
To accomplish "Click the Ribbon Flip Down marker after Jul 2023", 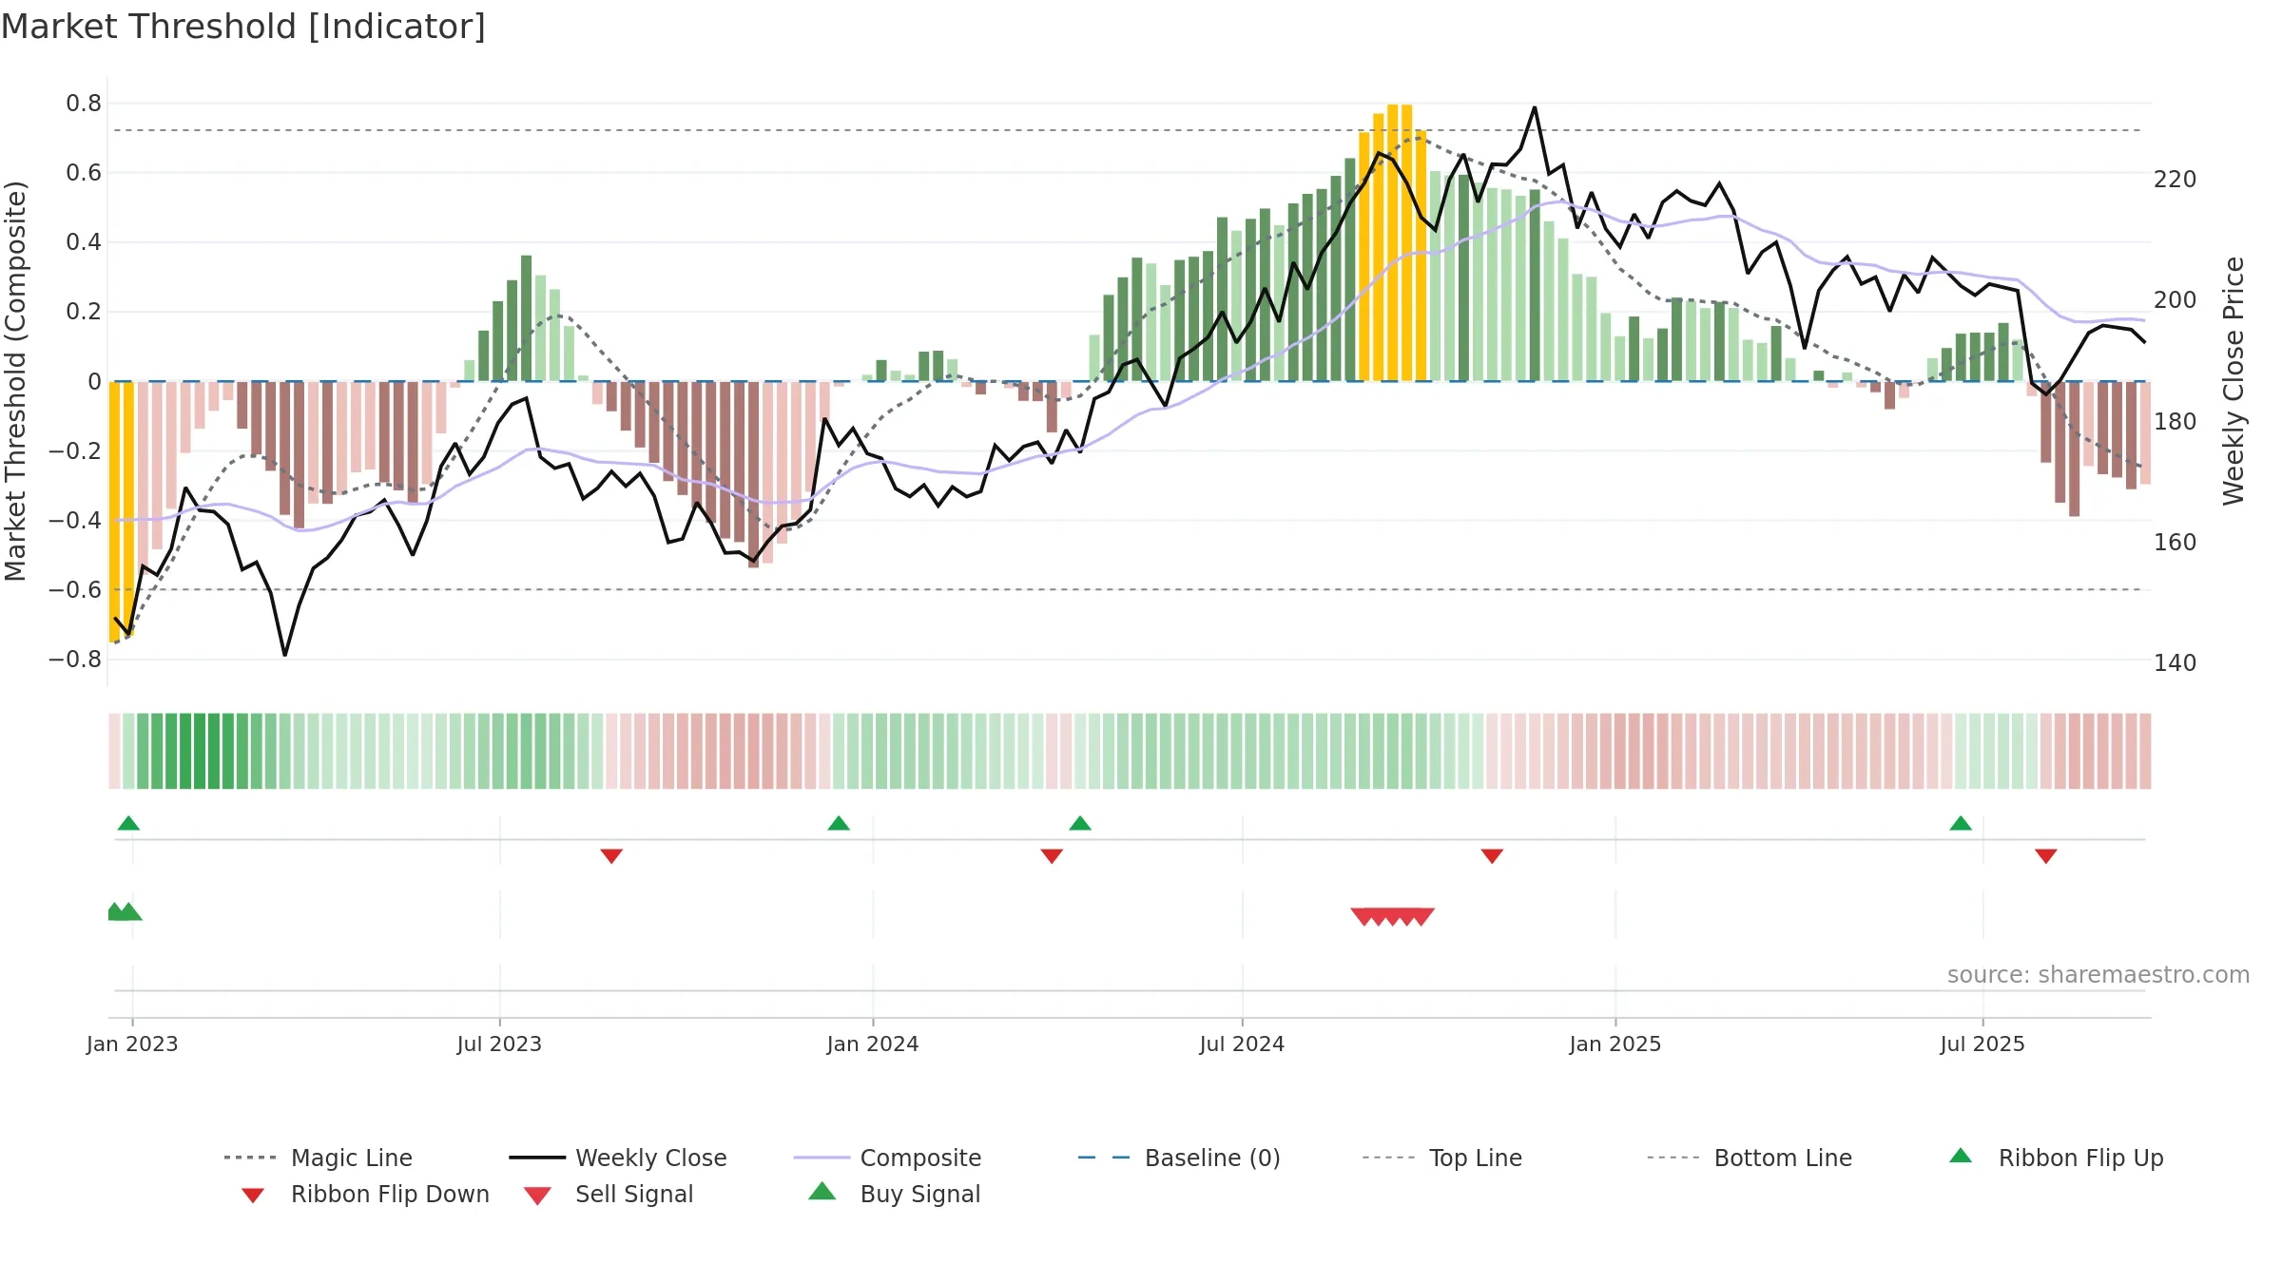I will 611,856.
